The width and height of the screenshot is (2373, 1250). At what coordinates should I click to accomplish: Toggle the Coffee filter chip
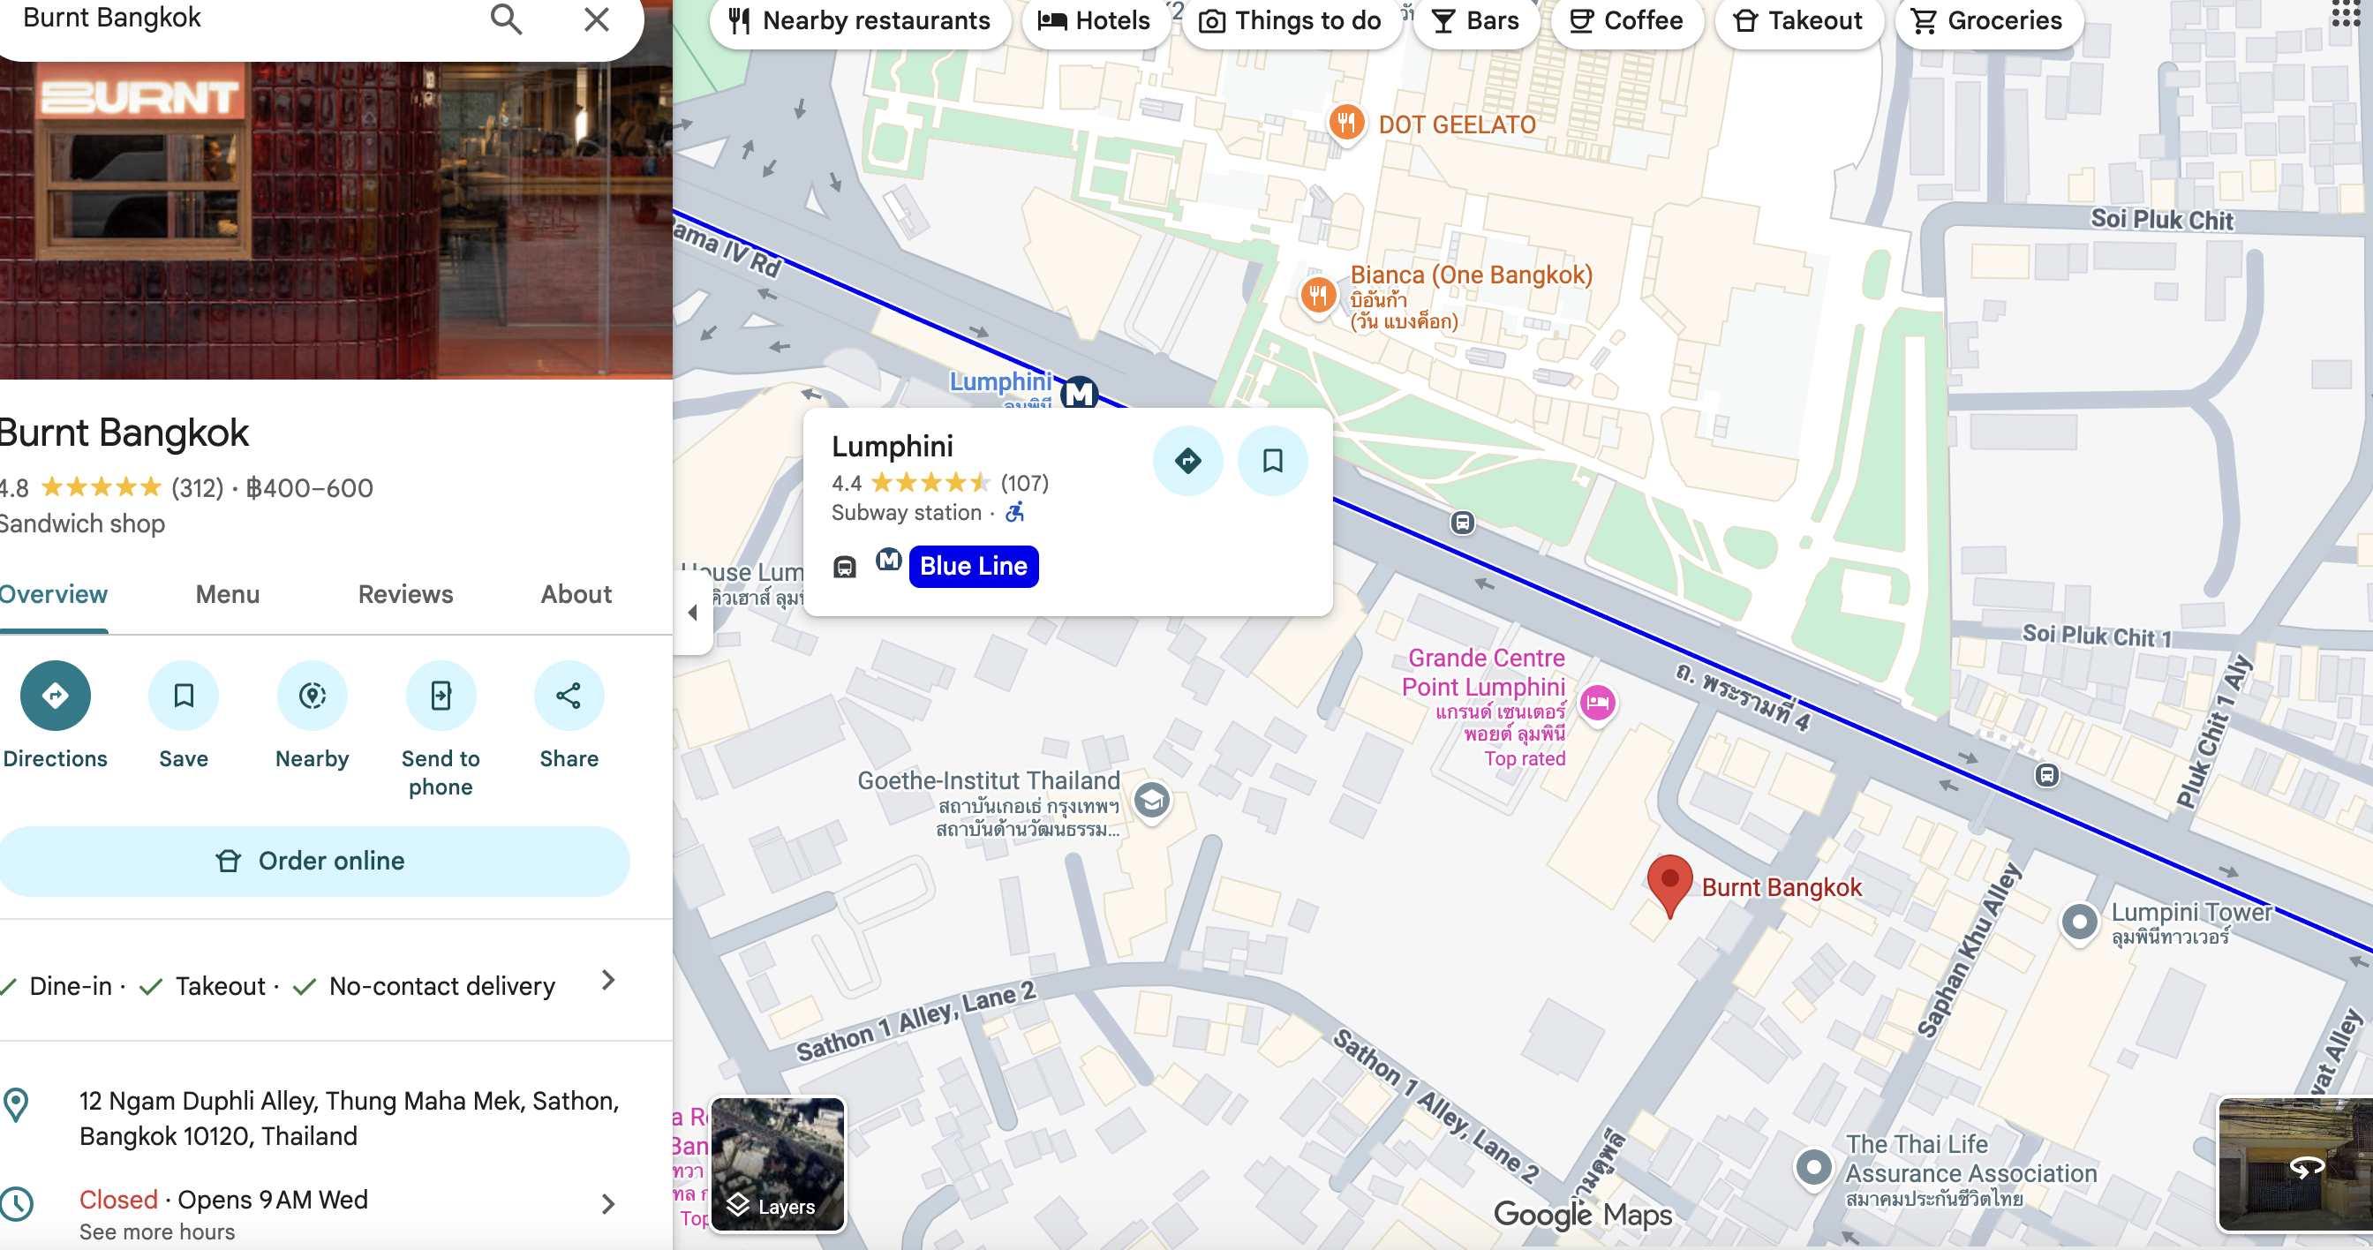point(1626,20)
